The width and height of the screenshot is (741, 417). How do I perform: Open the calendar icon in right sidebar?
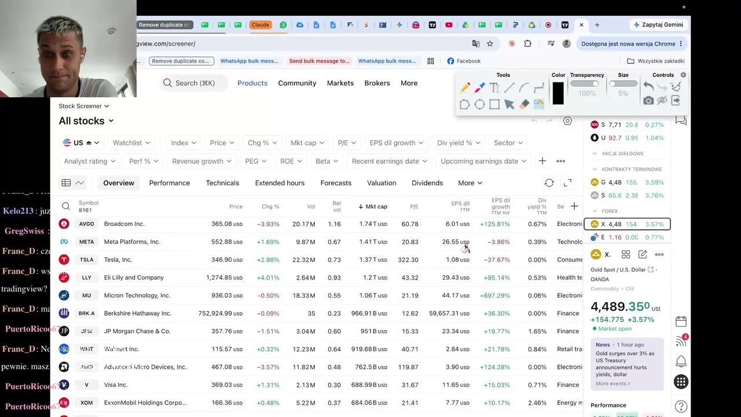681,321
